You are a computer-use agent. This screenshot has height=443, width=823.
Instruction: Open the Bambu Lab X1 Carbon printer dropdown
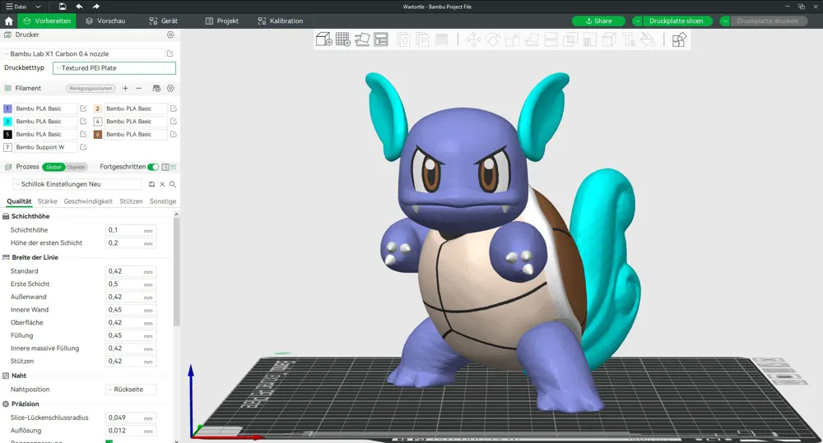(84, 53)
